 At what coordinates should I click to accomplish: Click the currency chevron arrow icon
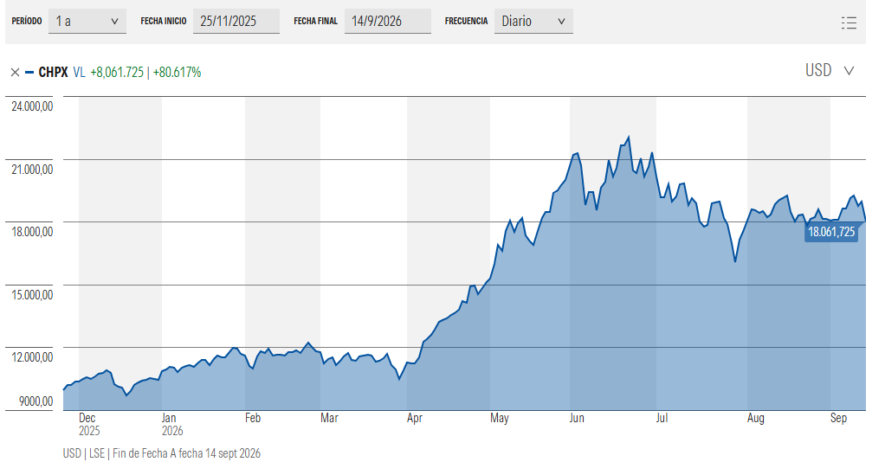(849, 71)
